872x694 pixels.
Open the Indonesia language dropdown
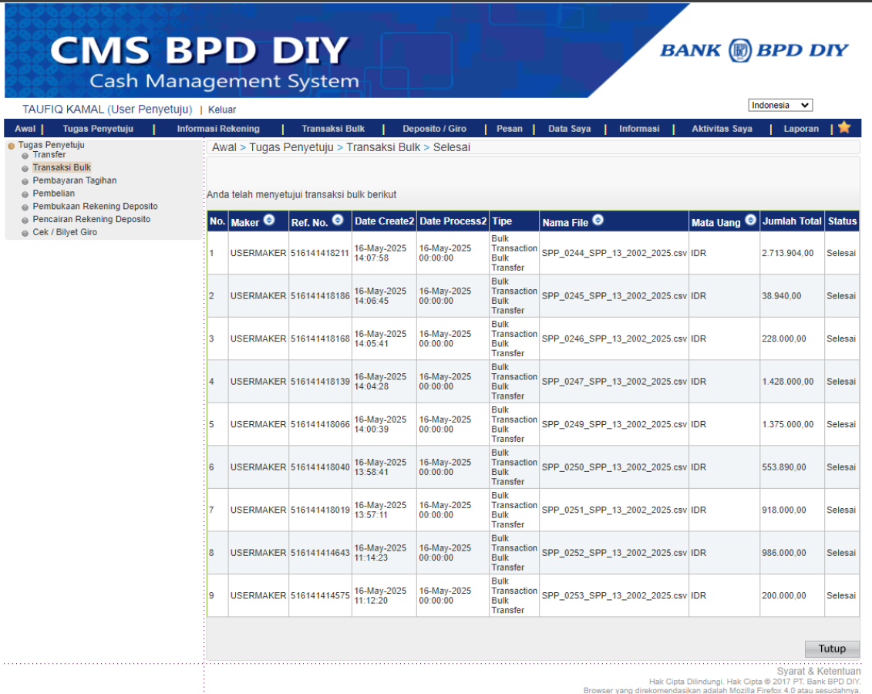tap(780, 105)
